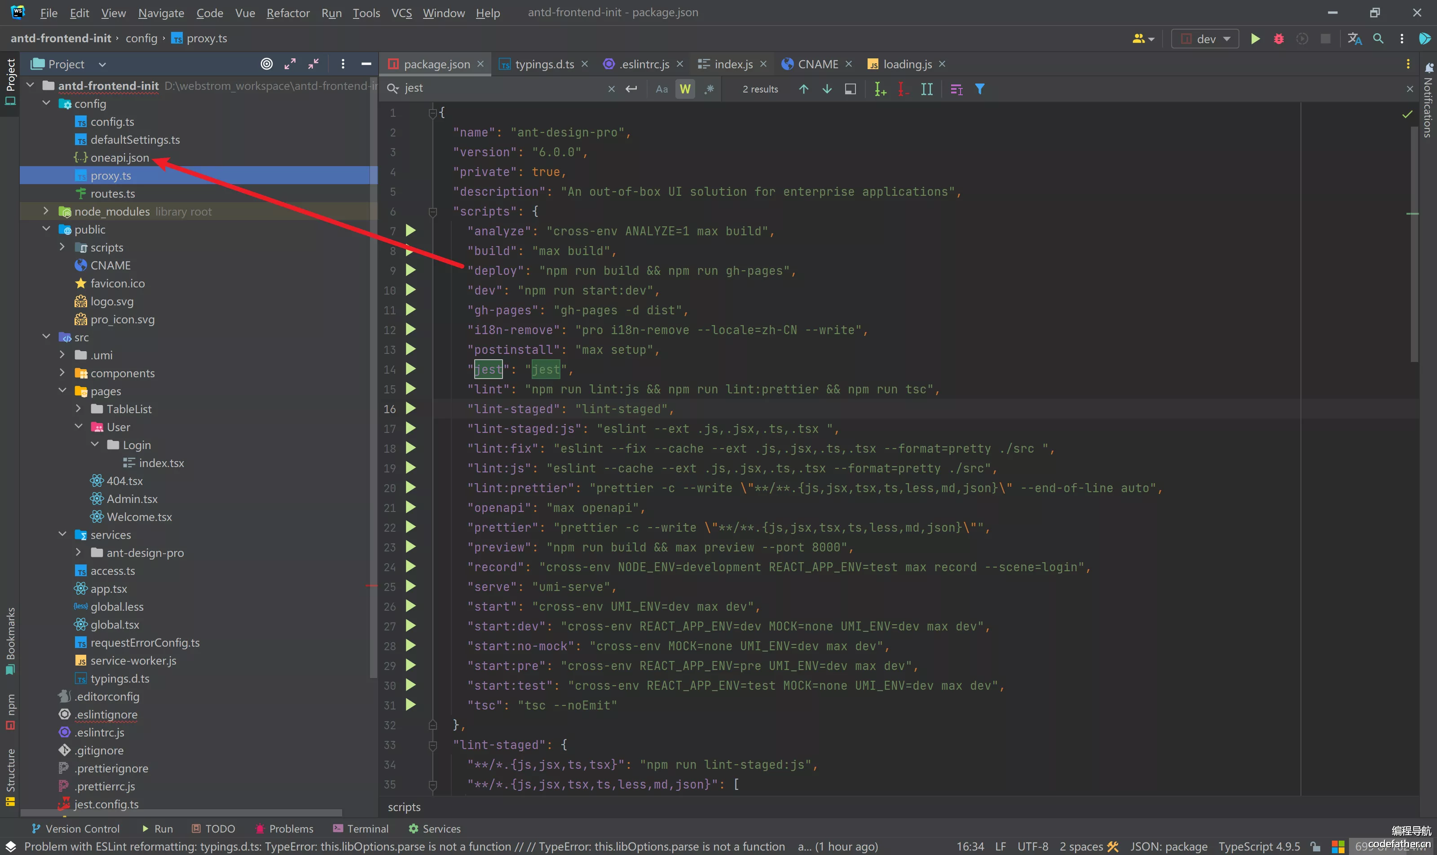Expand the scripts folder under public
This screenshot has width=1437, height=855.
63,247
